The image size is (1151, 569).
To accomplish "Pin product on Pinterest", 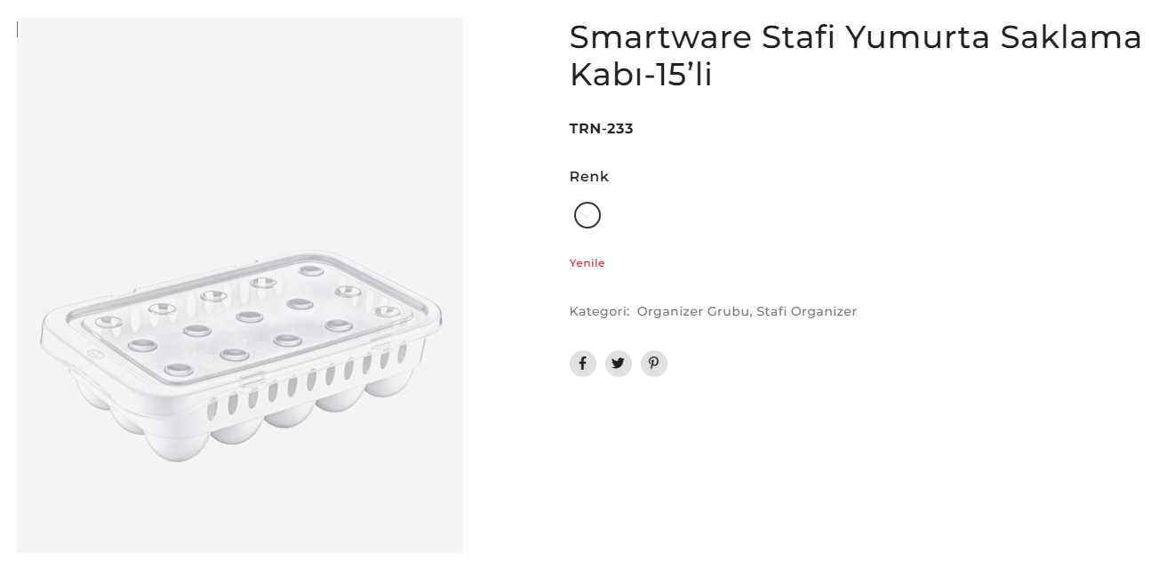I will click(x=654, y=364).
